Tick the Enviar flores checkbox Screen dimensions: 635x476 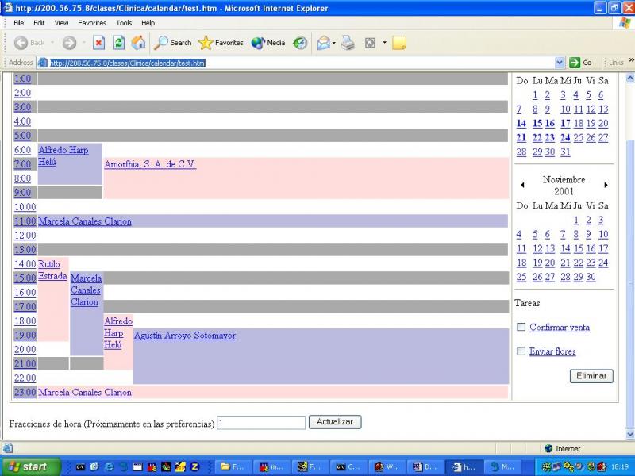[x=521, y=351]
